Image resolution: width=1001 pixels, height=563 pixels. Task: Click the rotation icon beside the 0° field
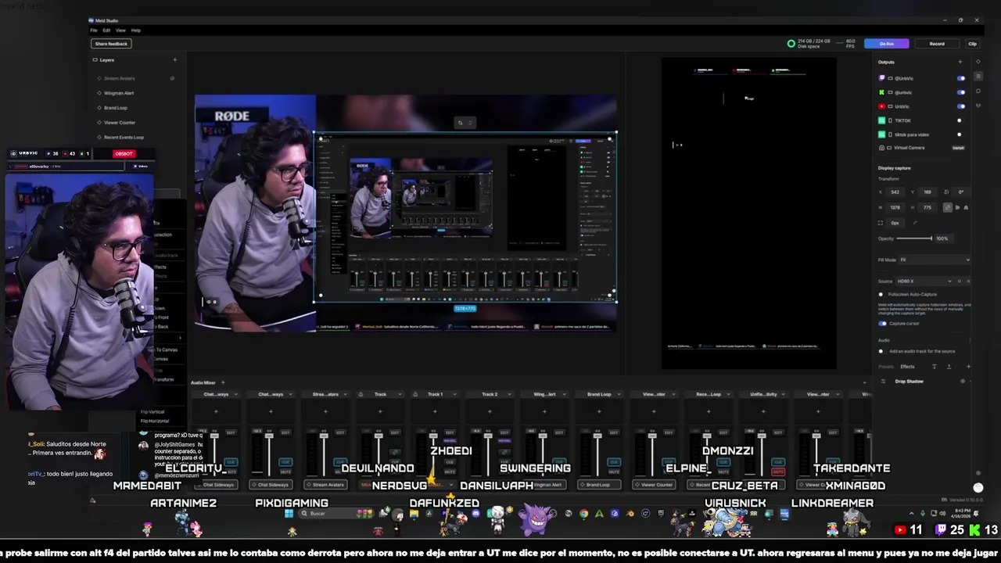[946, 192]
